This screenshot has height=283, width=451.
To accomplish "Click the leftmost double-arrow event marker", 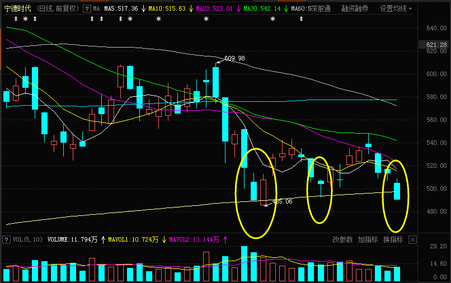I will 16,19.
